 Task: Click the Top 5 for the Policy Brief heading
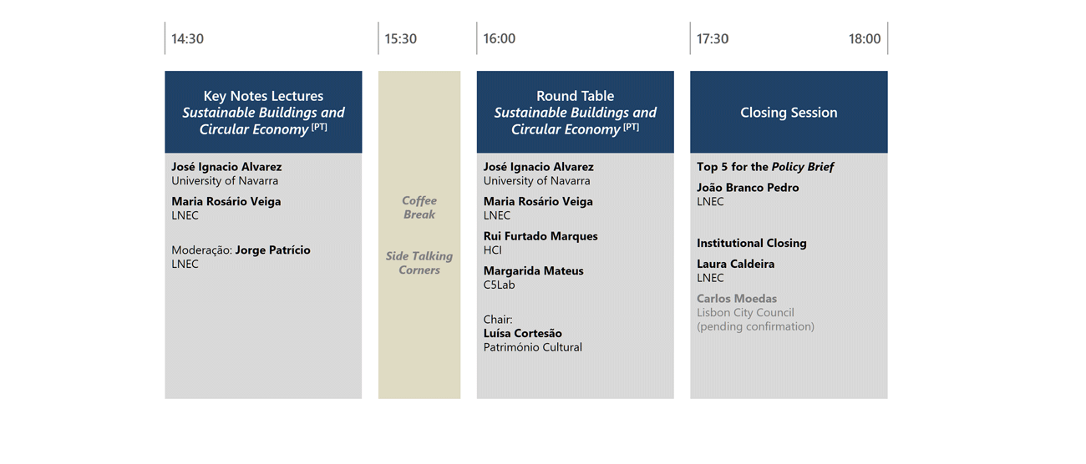[x=765, y=167]
